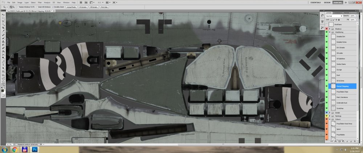Select the Hand tool
Screen dimensions: 363x153
4,82
